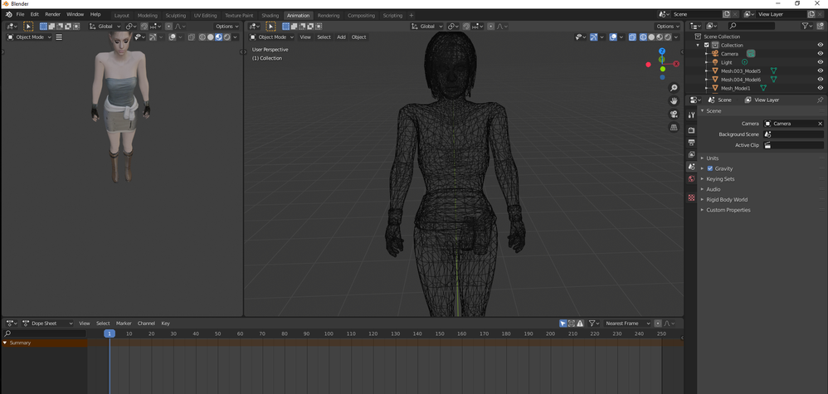Switch perspective/orthographic with the grid icon
Viewport: 828px width, 394px height.
(x=674, y=128)
